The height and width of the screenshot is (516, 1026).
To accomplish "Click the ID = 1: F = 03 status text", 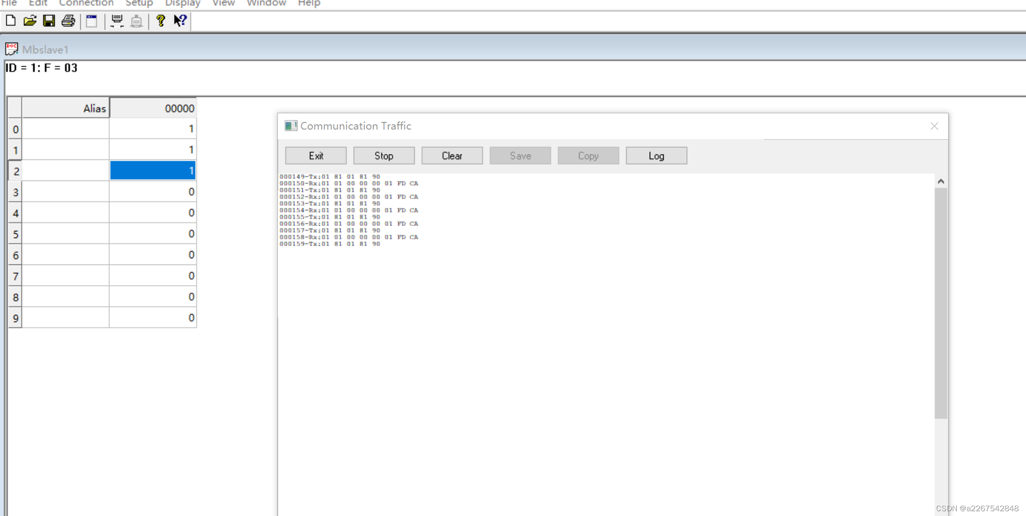I will [x=41, y=68].
